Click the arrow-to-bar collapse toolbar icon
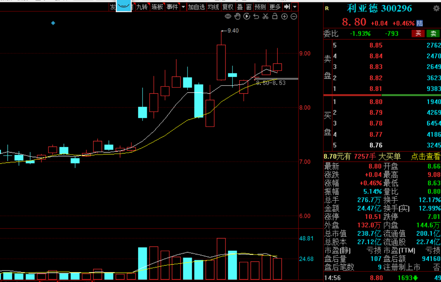Image resolution: width=441 pixels, height=282 pixels. 287,7
